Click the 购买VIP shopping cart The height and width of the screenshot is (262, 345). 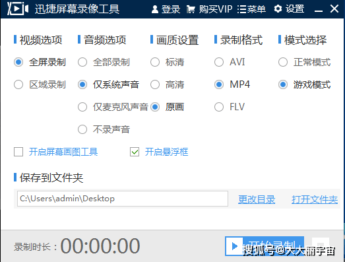209,9
